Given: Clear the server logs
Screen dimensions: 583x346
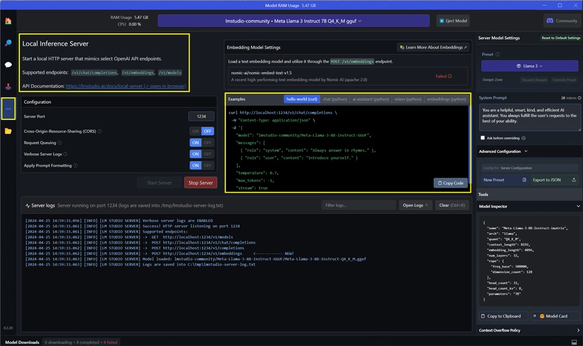Looking at the screenshot, I should click(x=452, y=205).
